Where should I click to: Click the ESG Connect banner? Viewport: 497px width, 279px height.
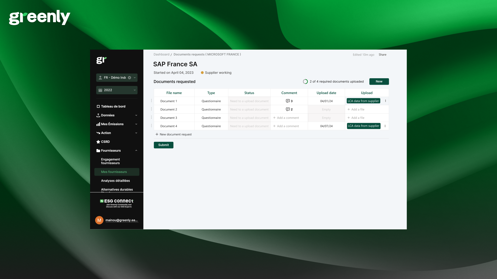pos(117,203)
